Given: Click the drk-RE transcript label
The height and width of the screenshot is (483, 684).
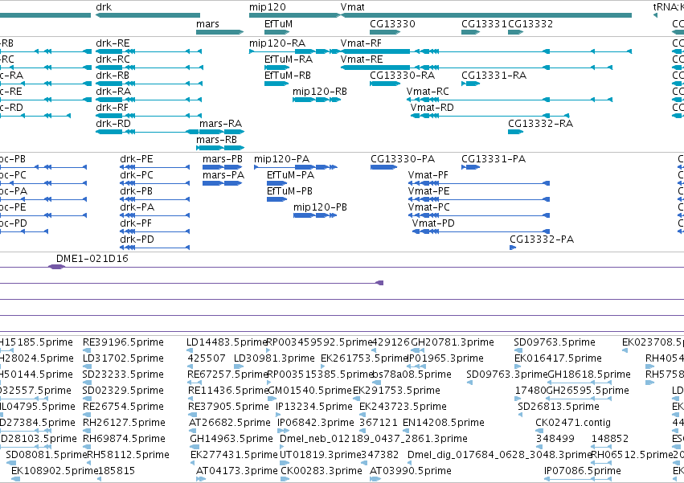Looking at the screenshot, I should (113, 43).
